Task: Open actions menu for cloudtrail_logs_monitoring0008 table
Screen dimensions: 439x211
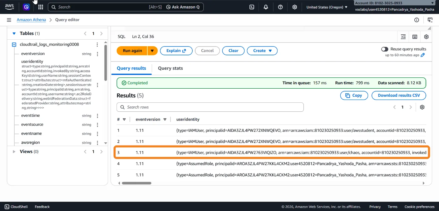Action: tap(97, 44)
